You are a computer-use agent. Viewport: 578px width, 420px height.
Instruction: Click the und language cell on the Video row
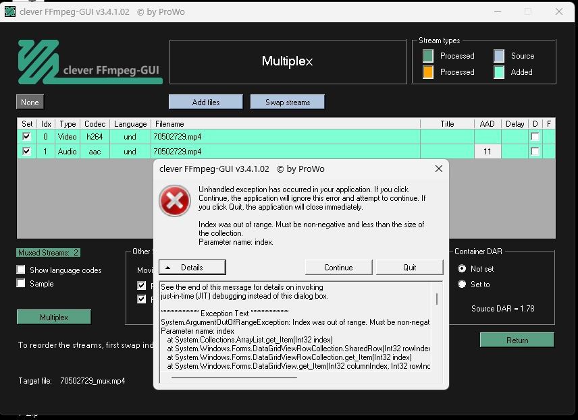coord(130,137)
